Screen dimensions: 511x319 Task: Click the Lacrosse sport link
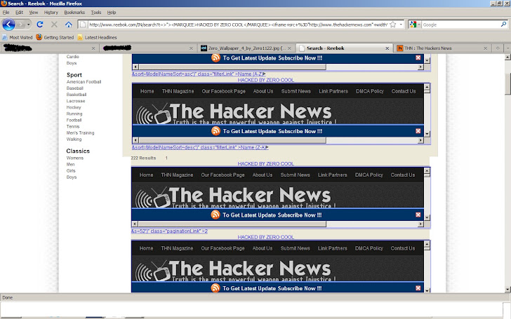click(x=76, y=101)
